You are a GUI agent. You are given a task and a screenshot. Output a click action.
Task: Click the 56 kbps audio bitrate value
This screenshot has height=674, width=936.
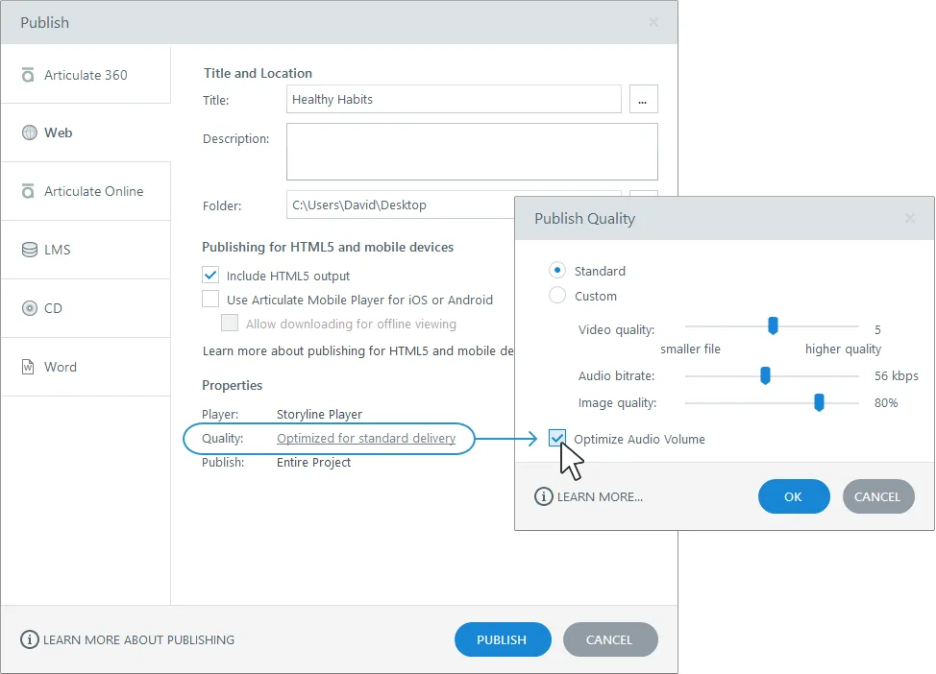click(896, 375)
